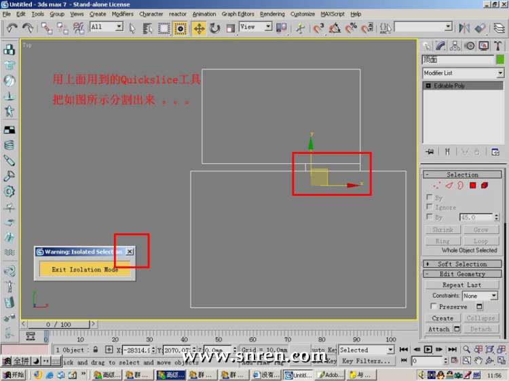Enable the Preserve UVs checkbox
This screenshot has width=509, height=381.
pos(434,306)
